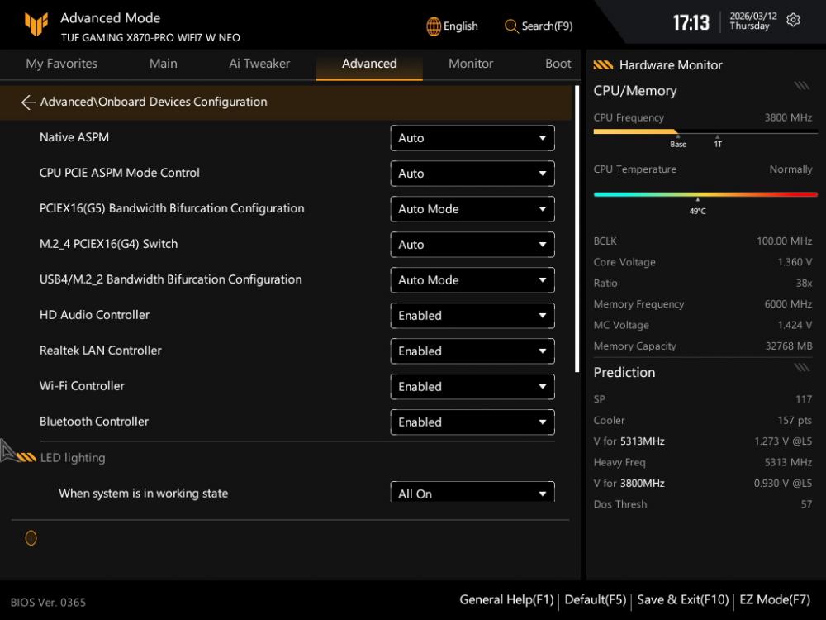Expand PCIEX16(G5) Bandwidth Bifurcation dropdown
Image resolution: width=826 pixels, height=620 pixels.
click(x=472, y=209)
